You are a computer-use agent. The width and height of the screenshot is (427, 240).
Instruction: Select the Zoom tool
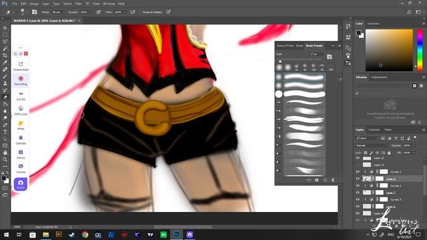point(5,159)
